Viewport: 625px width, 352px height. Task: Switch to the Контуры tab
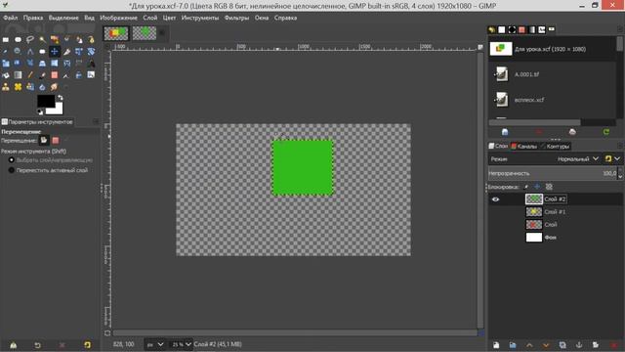555,146
